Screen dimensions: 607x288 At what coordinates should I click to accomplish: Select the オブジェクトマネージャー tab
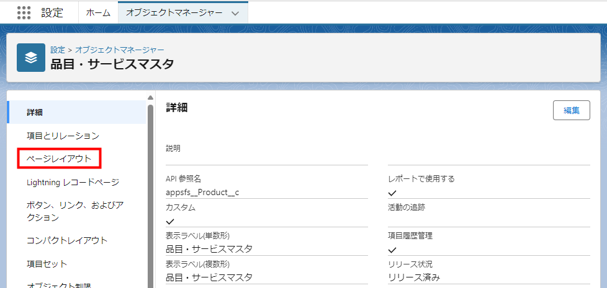pyautogui.click(x=173, y=12)
